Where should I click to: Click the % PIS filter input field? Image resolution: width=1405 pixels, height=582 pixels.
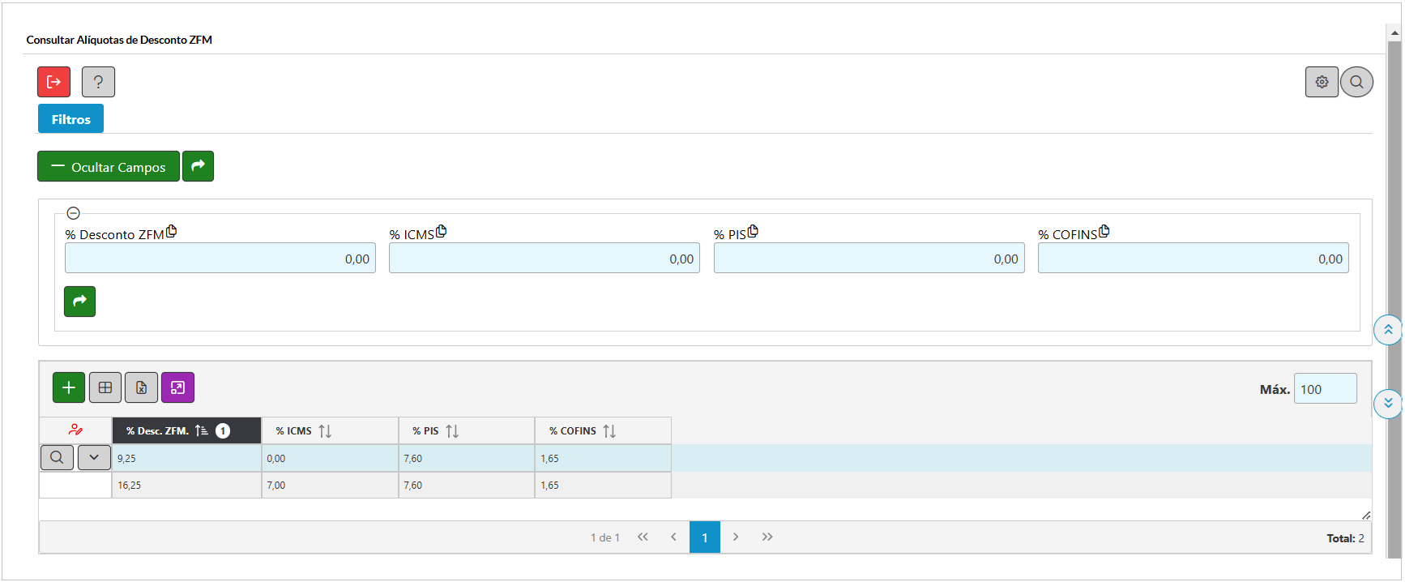[x=869, y=259]
